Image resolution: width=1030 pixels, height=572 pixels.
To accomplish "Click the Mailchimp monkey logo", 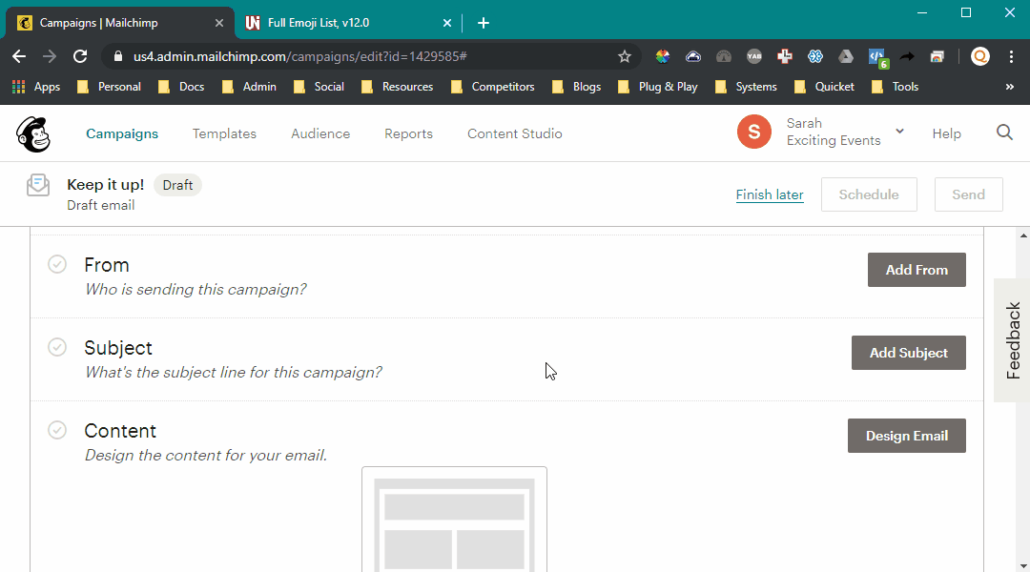I will click(x=32, y=134).
